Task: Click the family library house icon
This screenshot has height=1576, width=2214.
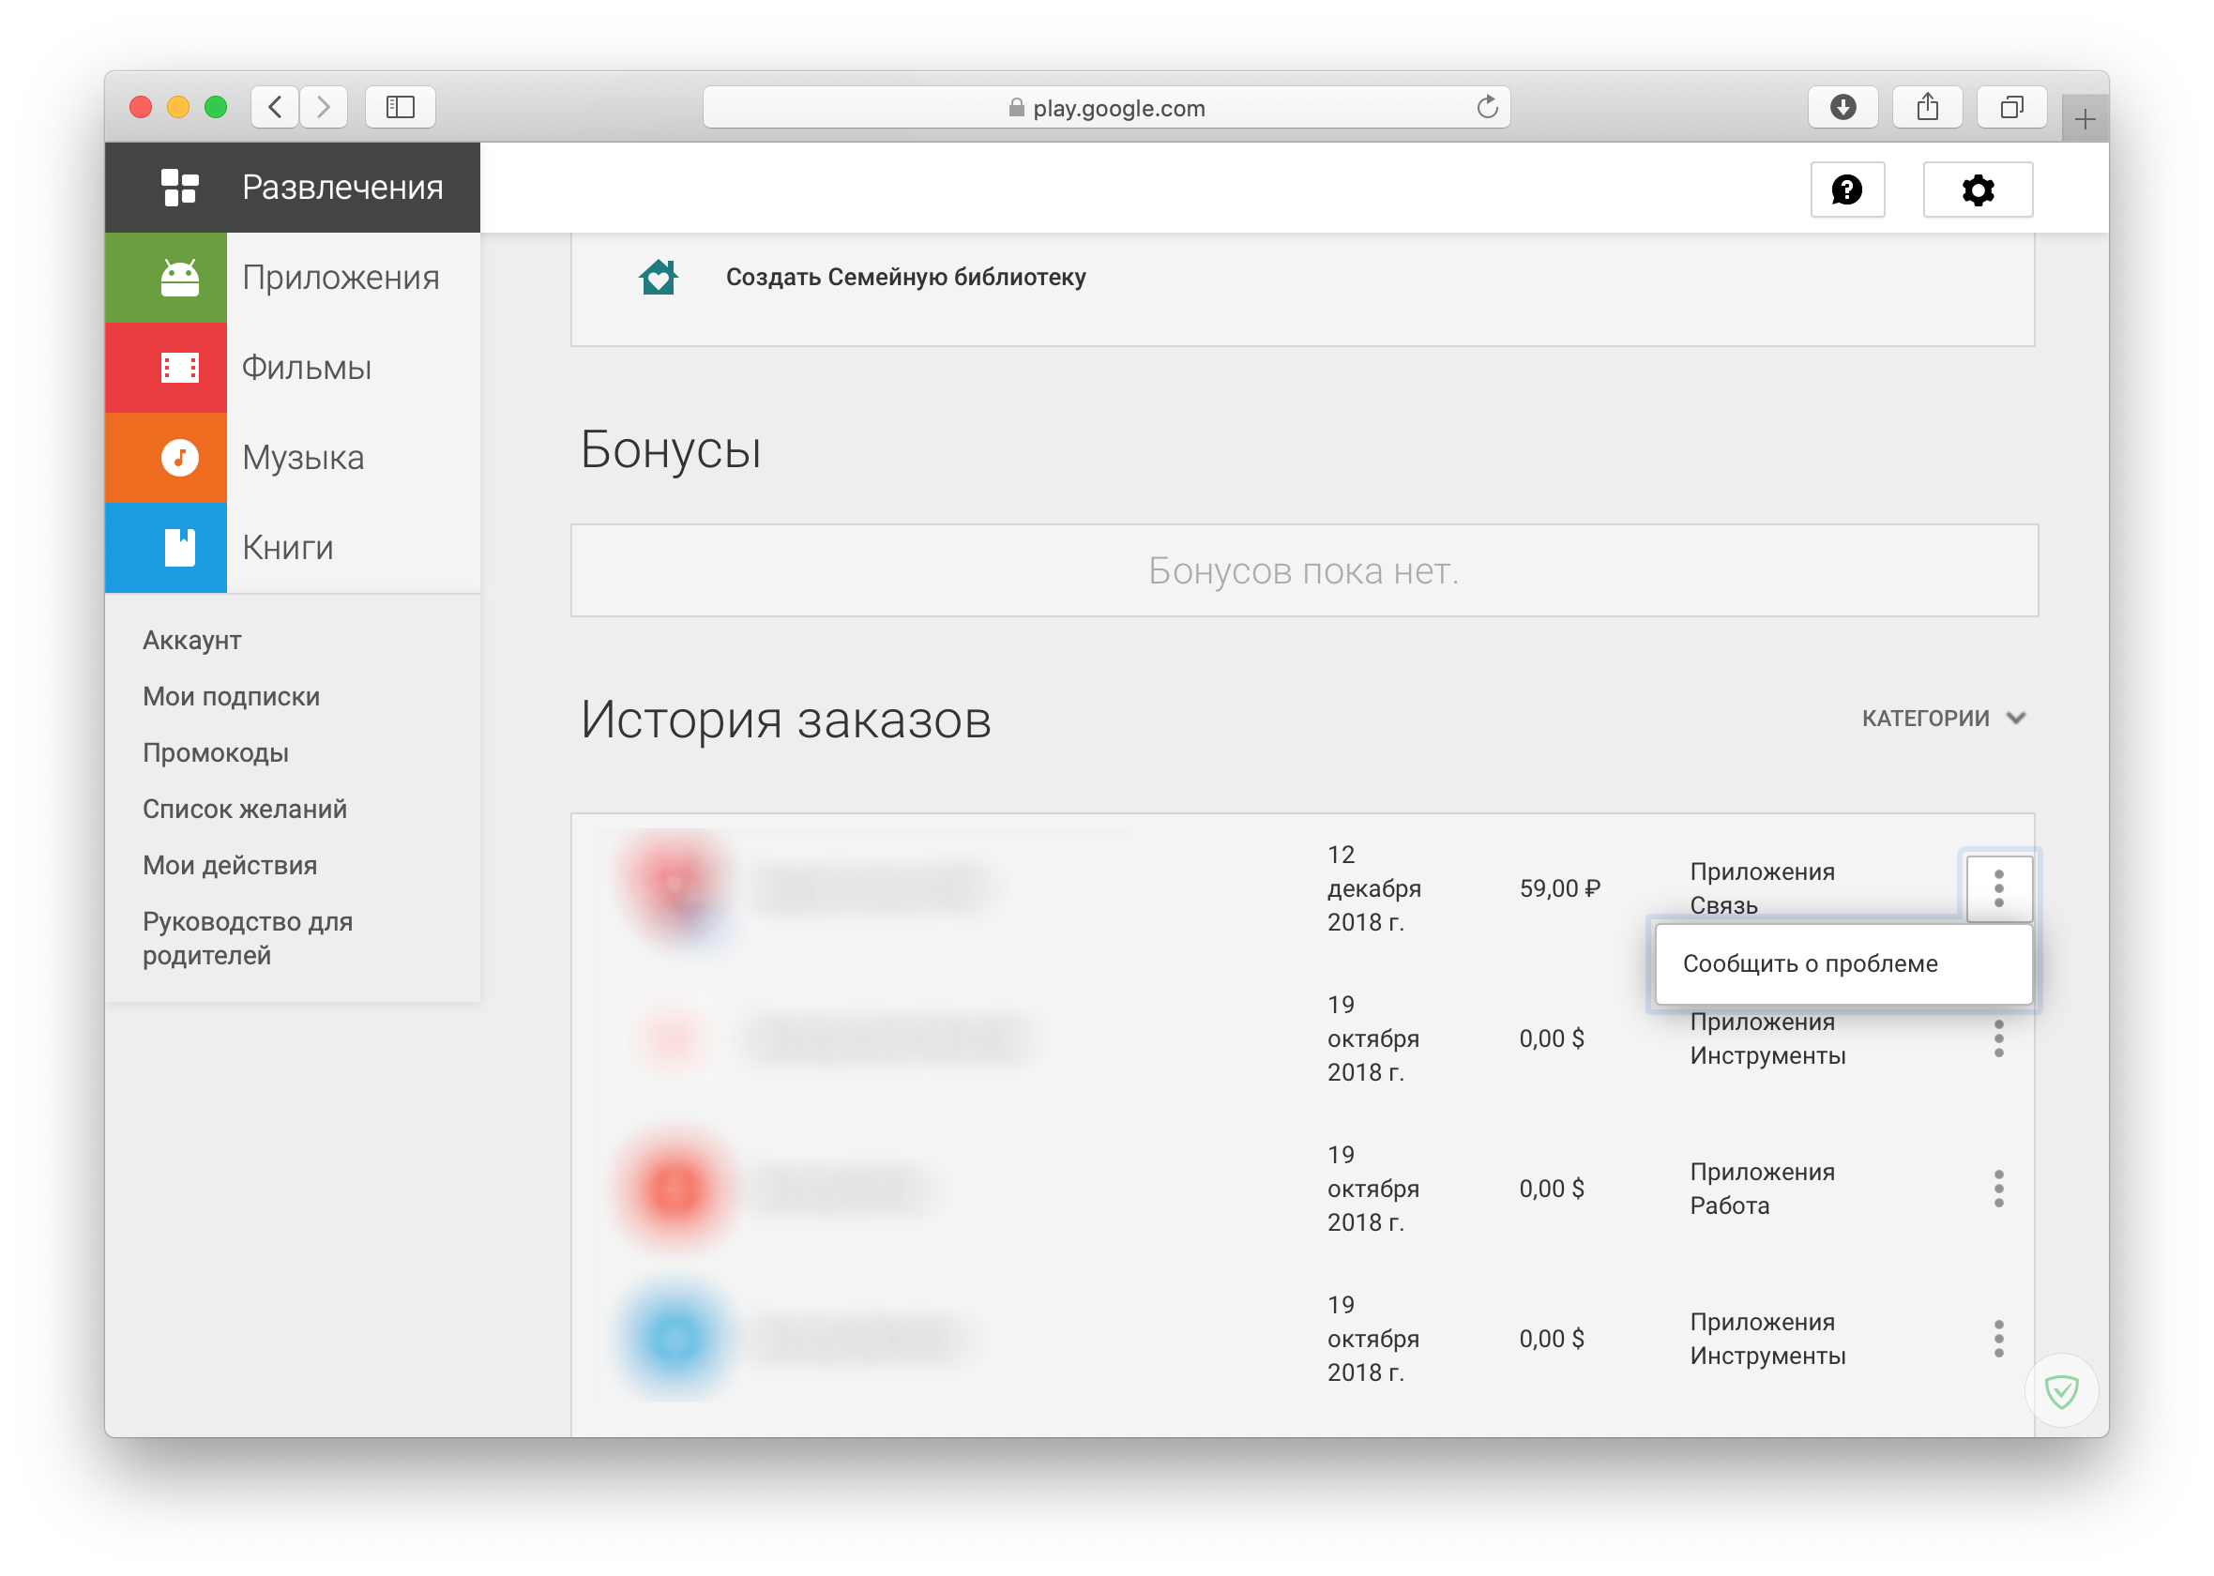Action: (x=659, y=278)
